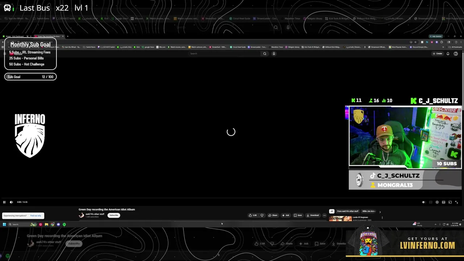This screenshot has height=261, width=464.
Task: Open google Voice bookmark
Action: pyautogui.click(x=148, y=47)
